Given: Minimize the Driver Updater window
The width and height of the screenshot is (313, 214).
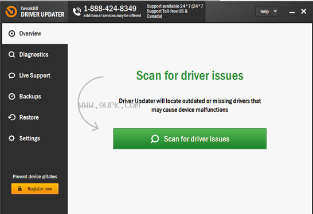Looking at the screenshot, I should (x=292, y=13).
